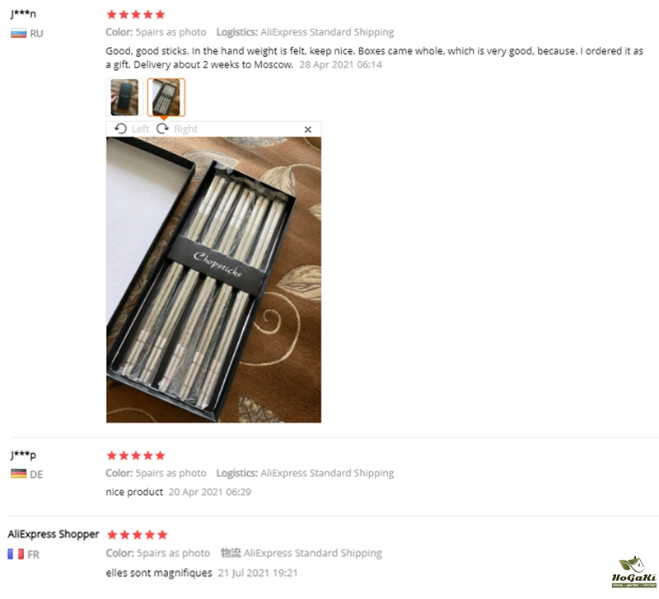Click the rotate Left icon
The image size is (659, 599).
(120, 129)
